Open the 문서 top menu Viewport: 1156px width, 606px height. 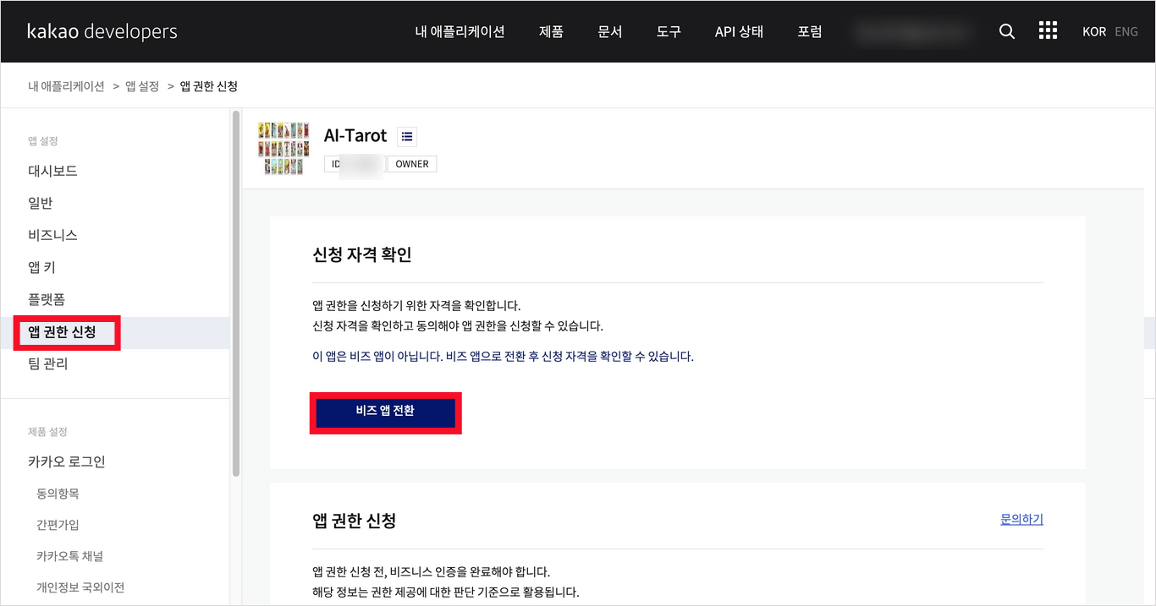pyautogui.click(x=610, y=31)
